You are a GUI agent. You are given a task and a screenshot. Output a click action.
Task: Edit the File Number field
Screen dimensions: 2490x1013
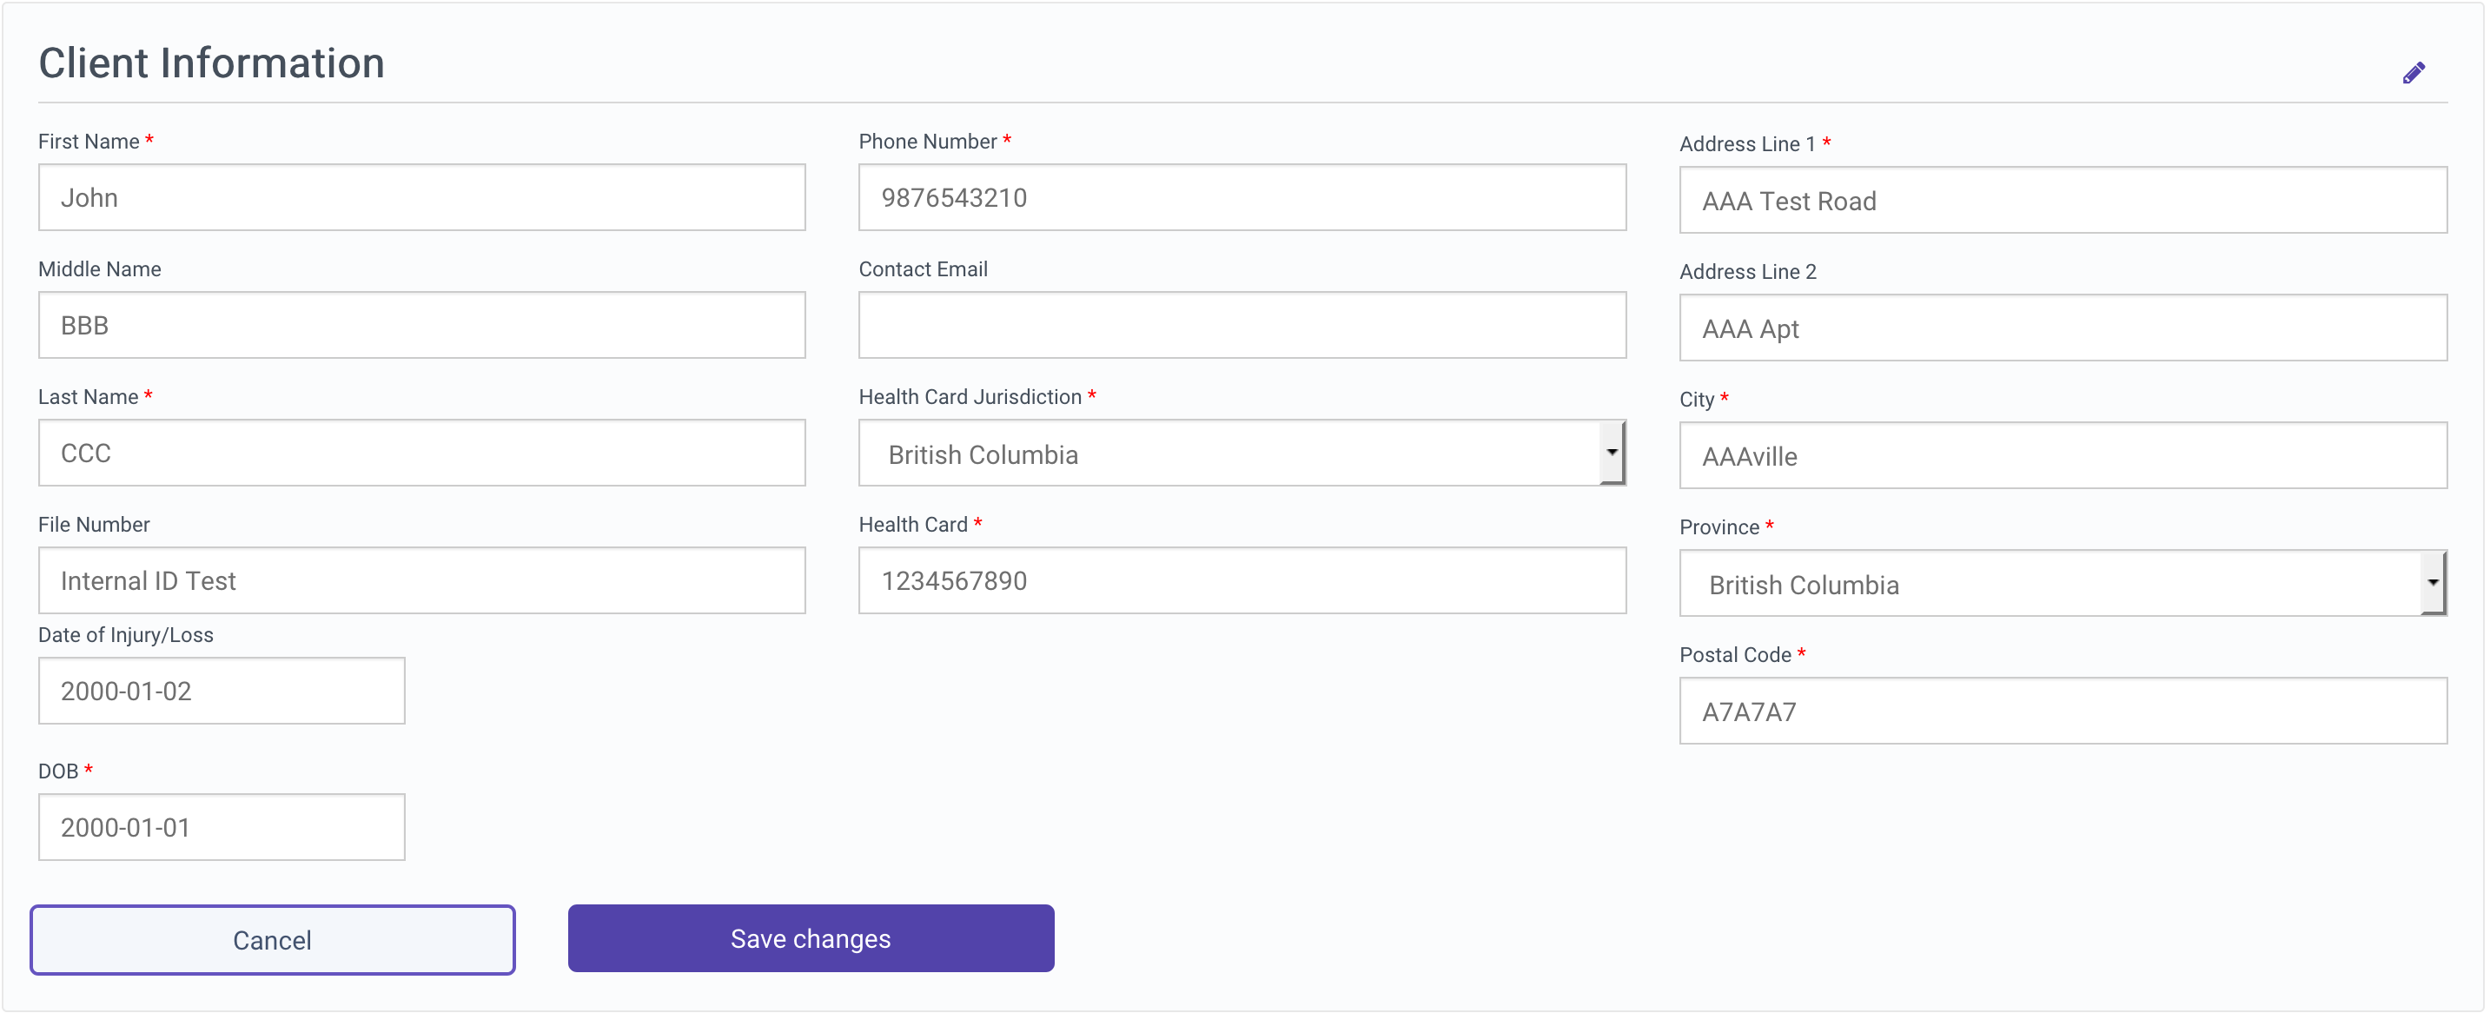click(x=421, y=580)
